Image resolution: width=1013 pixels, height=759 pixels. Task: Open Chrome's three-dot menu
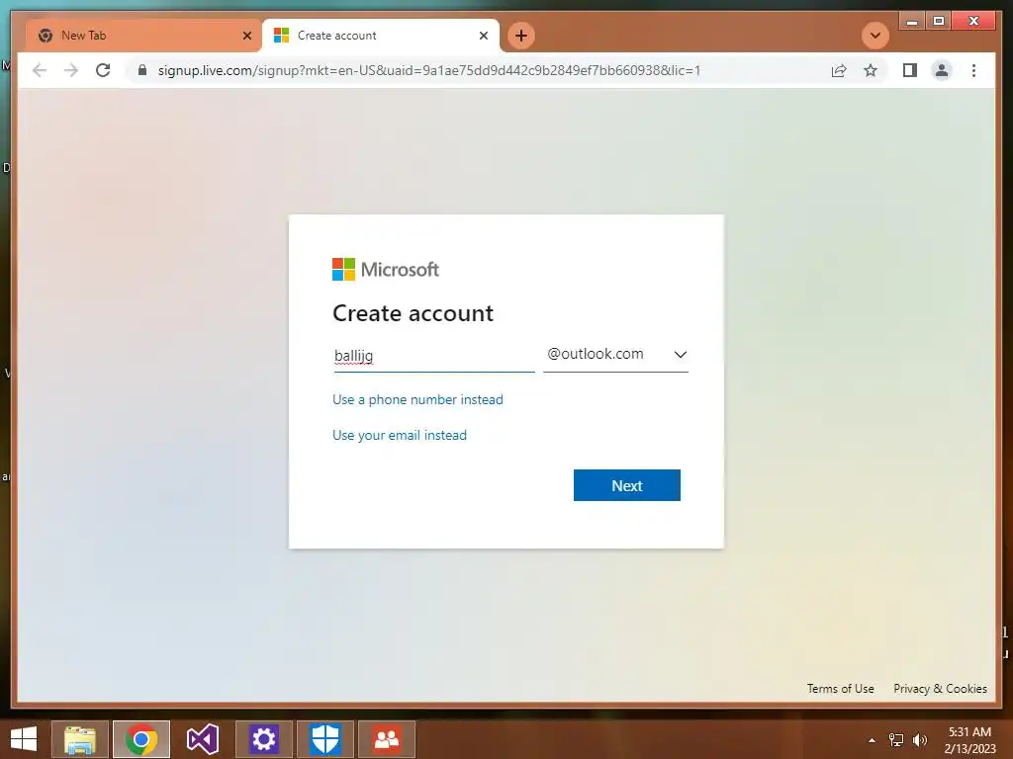(973, 70)
